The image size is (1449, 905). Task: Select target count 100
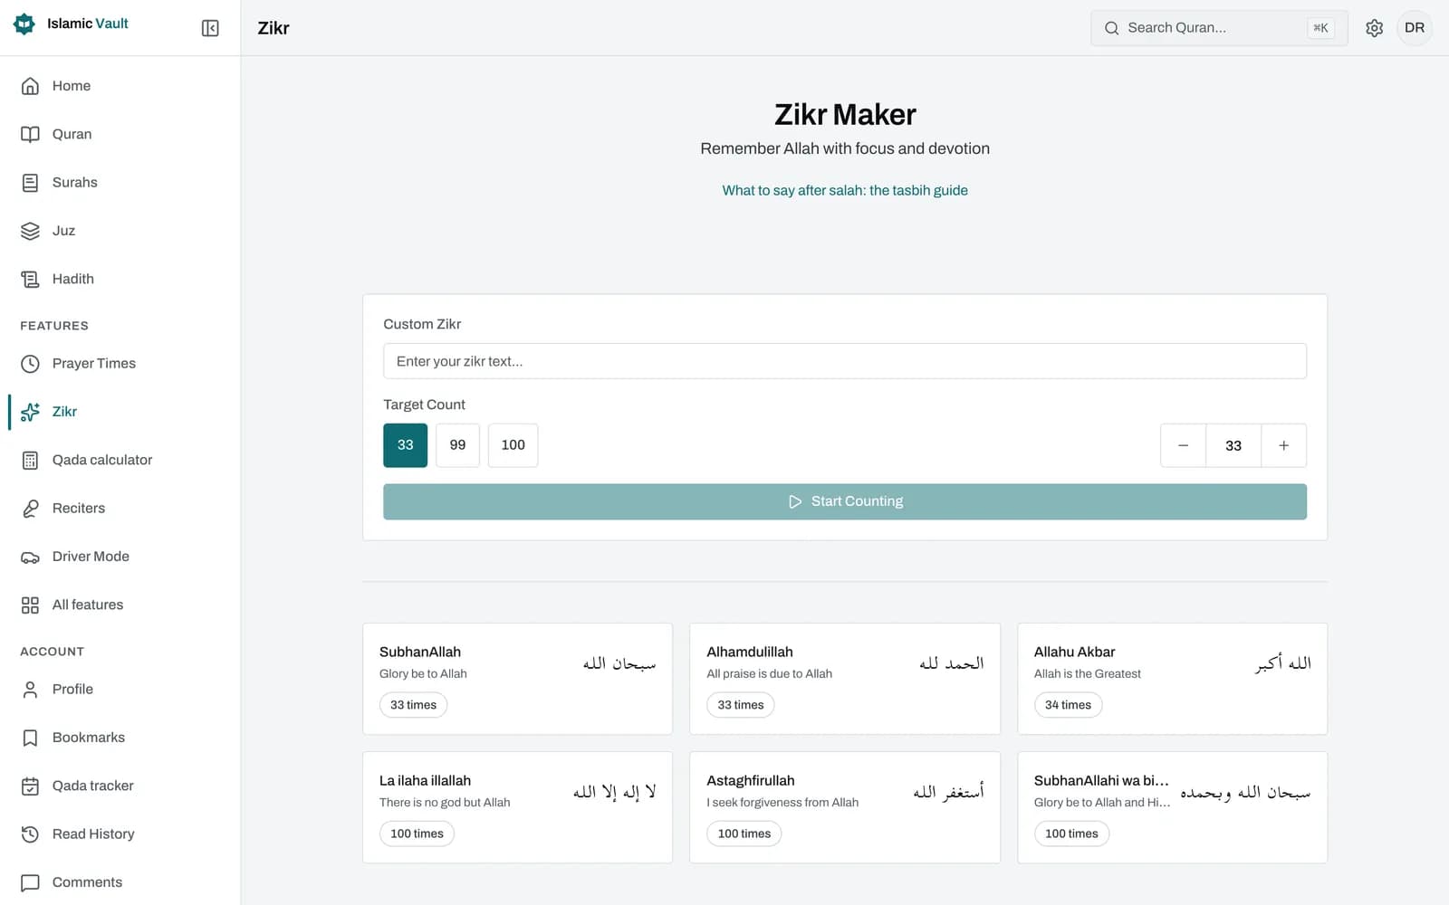(x=513, y=445)
